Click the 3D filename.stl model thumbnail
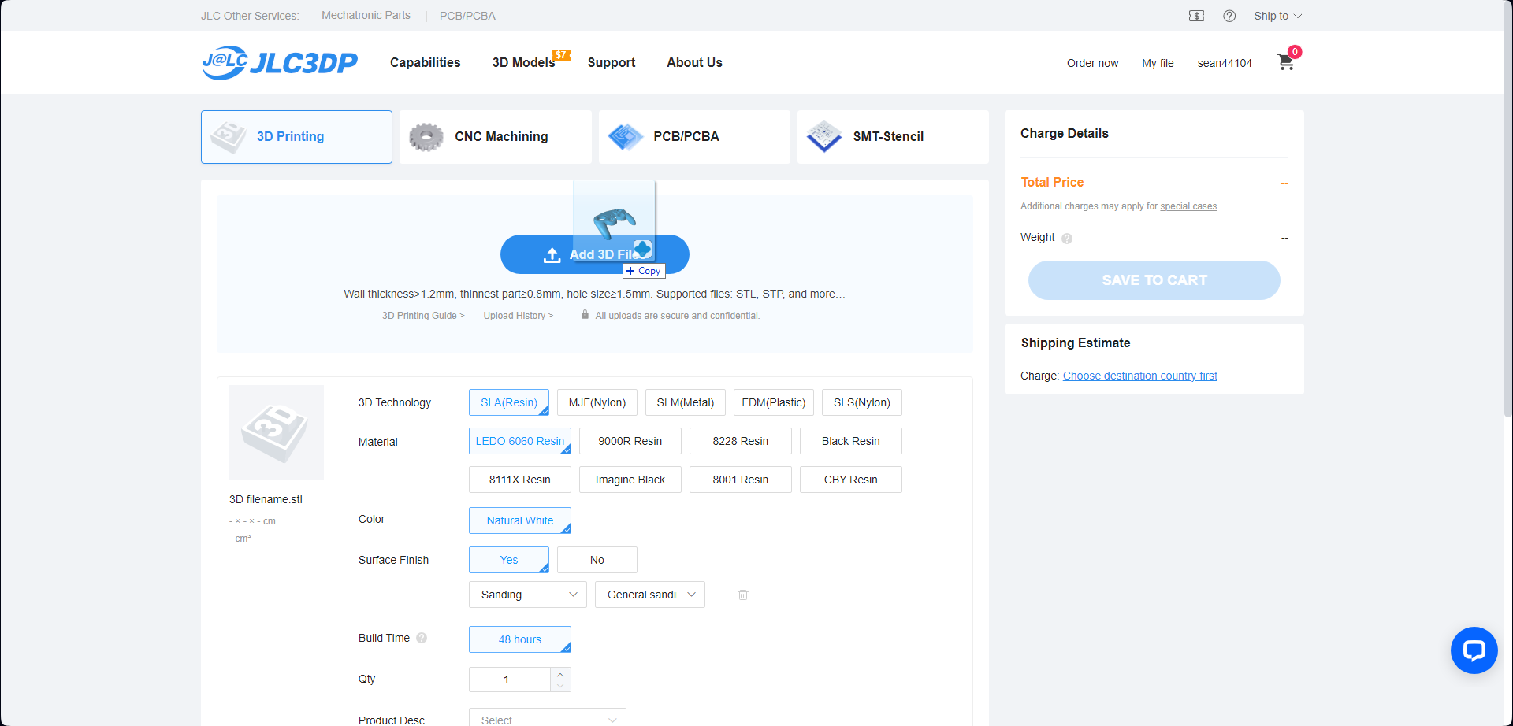This screenshot has width=1513, height=726. coord(277,432)
